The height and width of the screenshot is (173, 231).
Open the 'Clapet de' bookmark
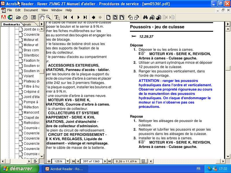(31, 118)
